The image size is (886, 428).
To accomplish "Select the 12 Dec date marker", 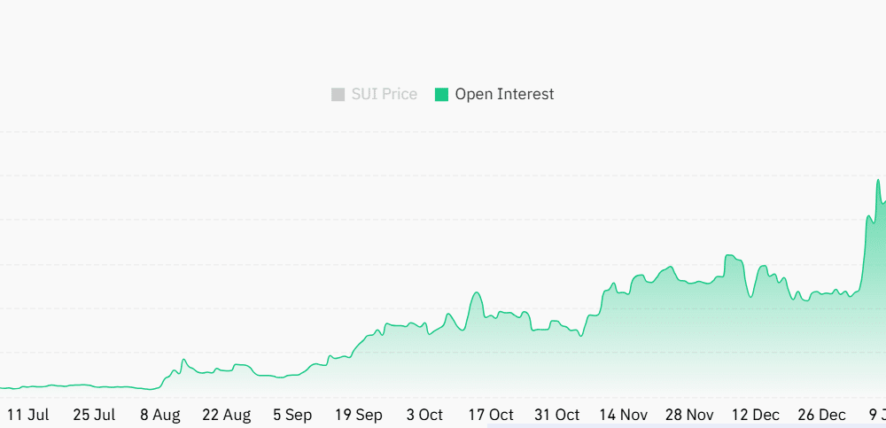I will pyautogui.click(x=755, y=415).
